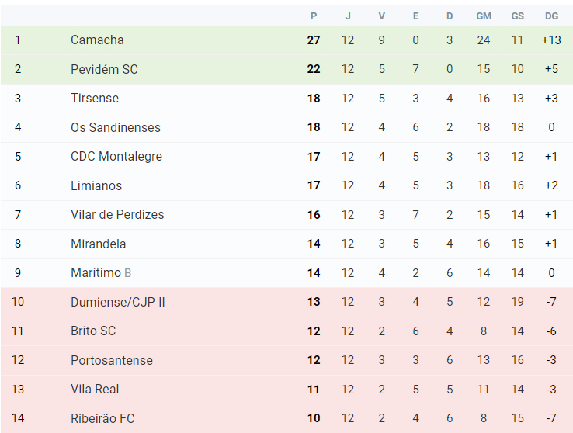The image size is (573, 433).
Task: Open the Pevidém SC team page
Action: 104,69
